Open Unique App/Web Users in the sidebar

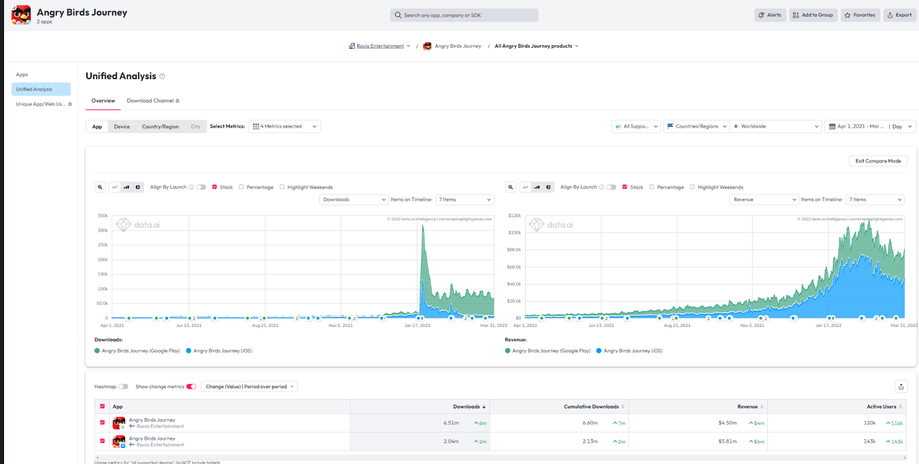(44, 104)
